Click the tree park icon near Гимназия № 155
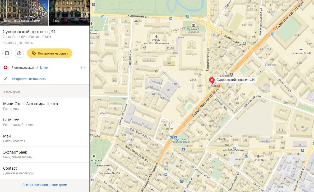This screenshot has width=314, height=192. pyautogui.click(x=94, y=156)
